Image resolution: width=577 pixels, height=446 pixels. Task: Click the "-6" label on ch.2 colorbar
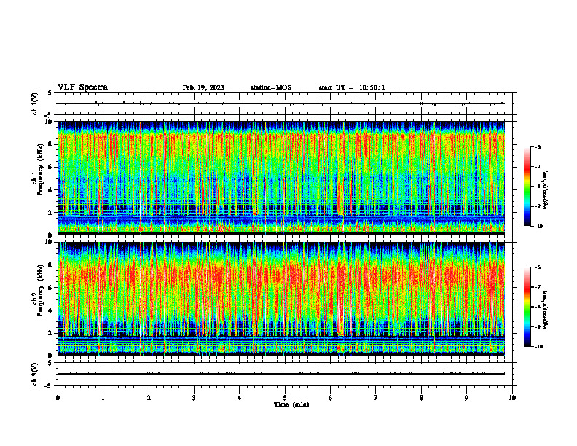point(538,267)
